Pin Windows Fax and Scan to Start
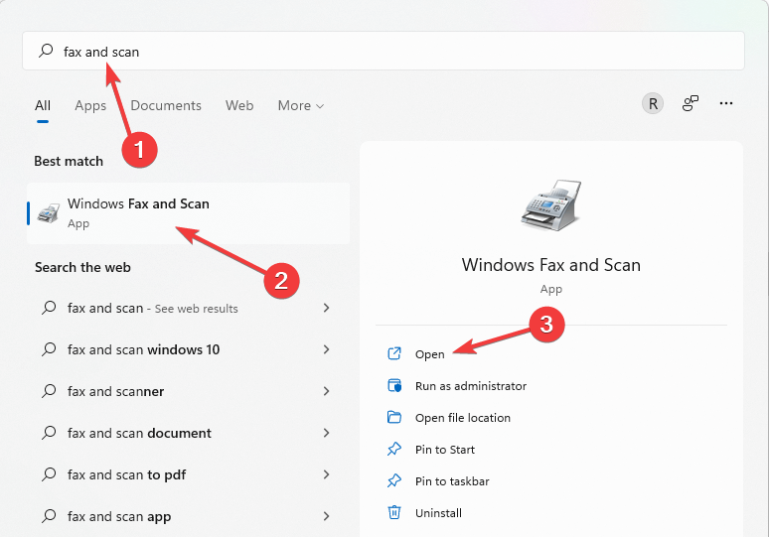The height and width of the screenshot is (537, 769). [444, 450]
